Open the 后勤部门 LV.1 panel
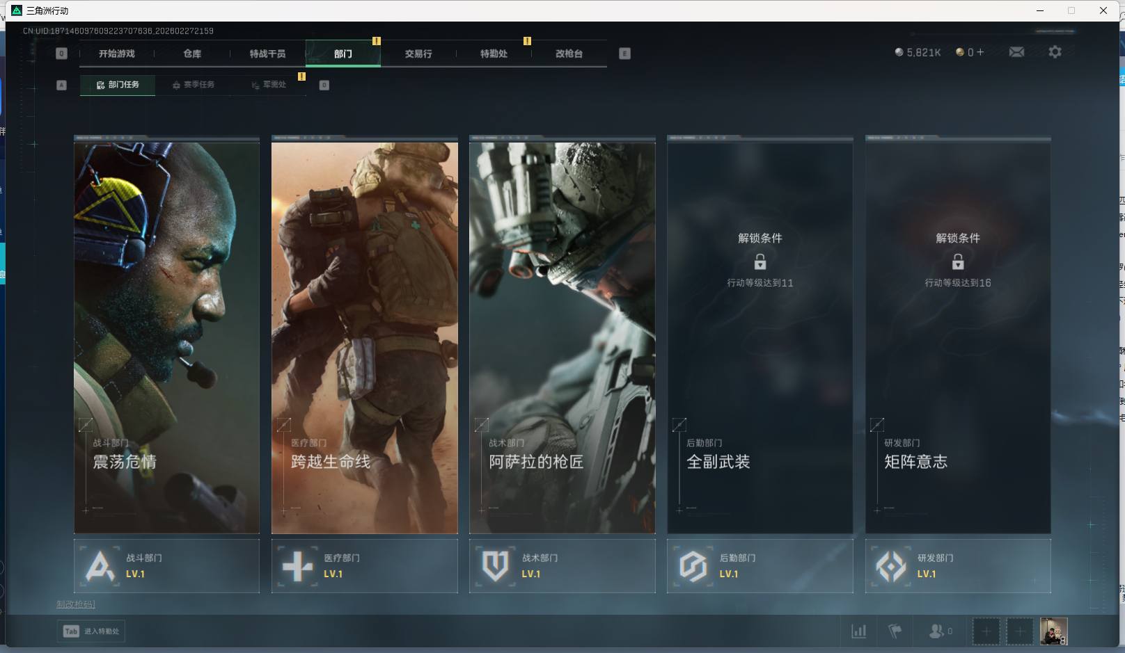The height and width of the screenshot is (653, 1125). 760,566
